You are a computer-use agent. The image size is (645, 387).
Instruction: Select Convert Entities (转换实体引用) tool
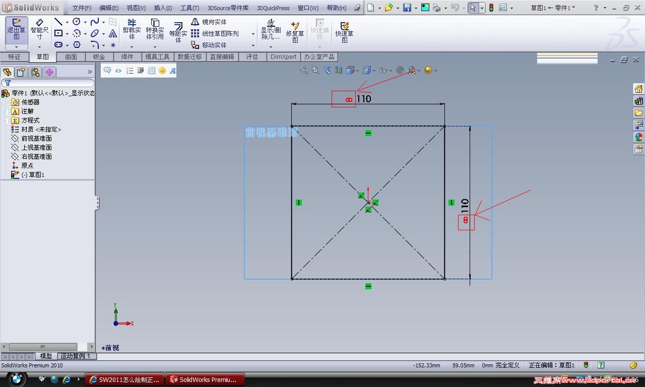tap(155, 30)
